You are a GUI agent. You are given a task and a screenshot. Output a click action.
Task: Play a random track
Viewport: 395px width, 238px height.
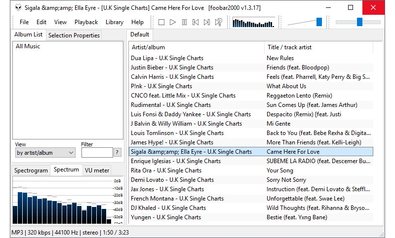218,22
